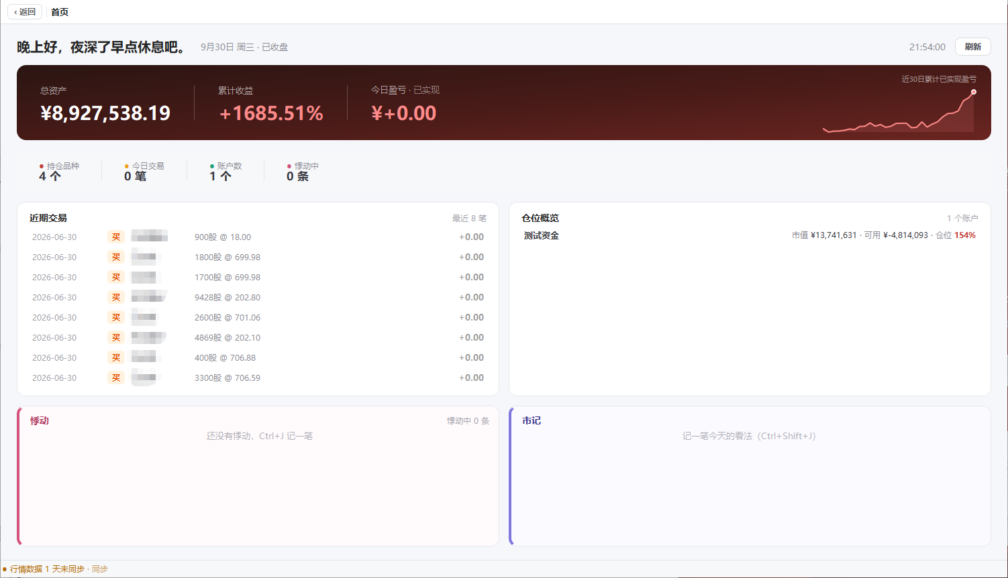Click the orange 行情数据 status dot

pyautogui.click(x=5, y=569)
